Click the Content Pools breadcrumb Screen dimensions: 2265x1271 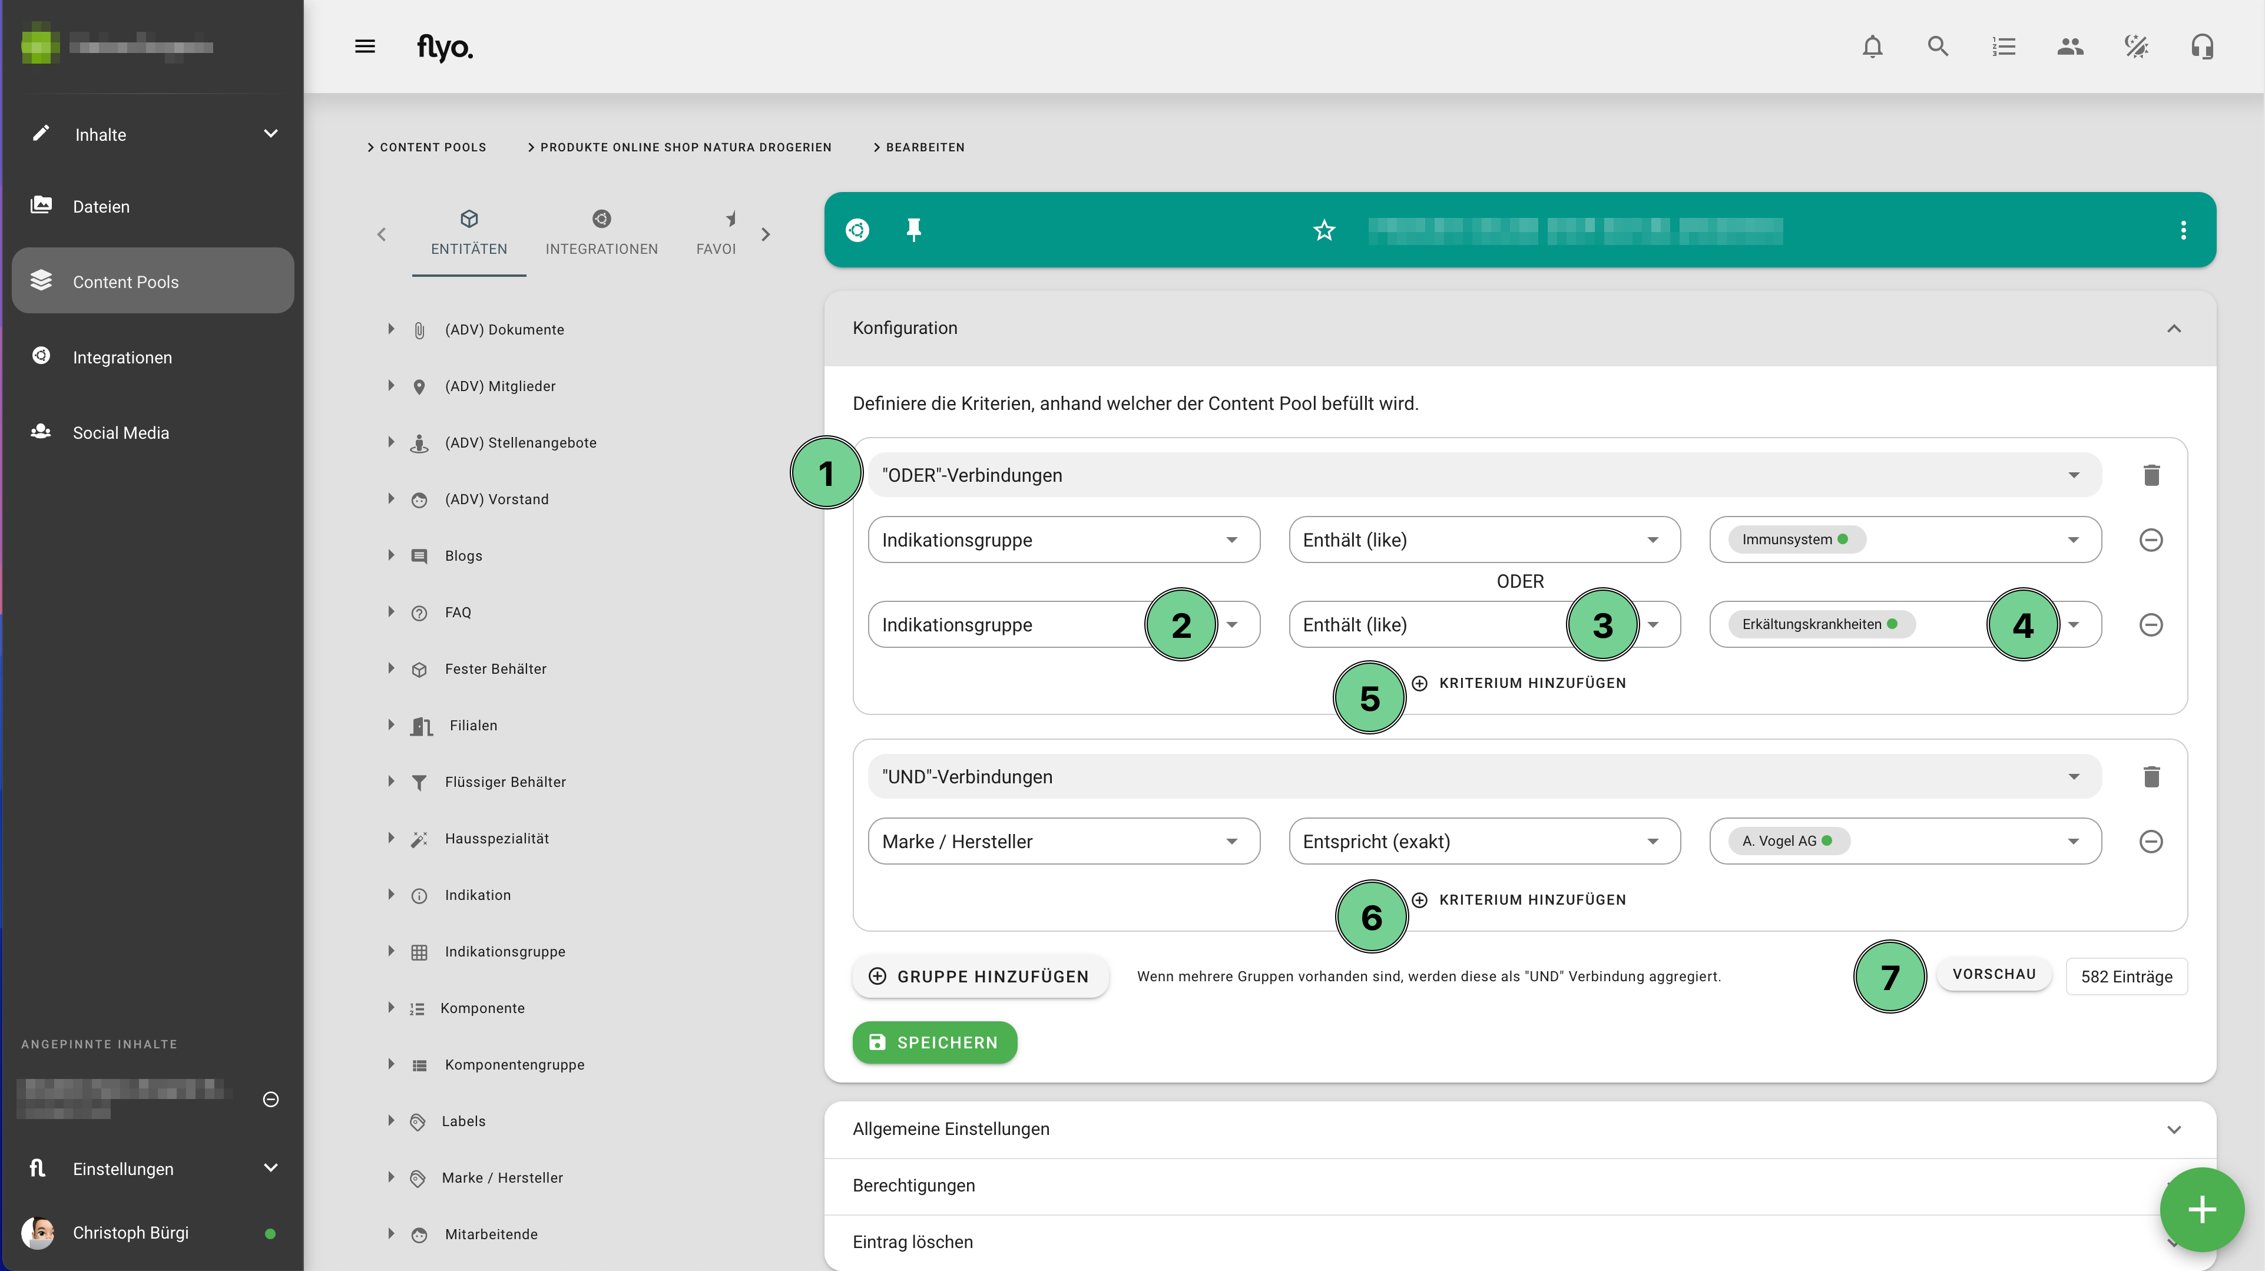point(432,147)
